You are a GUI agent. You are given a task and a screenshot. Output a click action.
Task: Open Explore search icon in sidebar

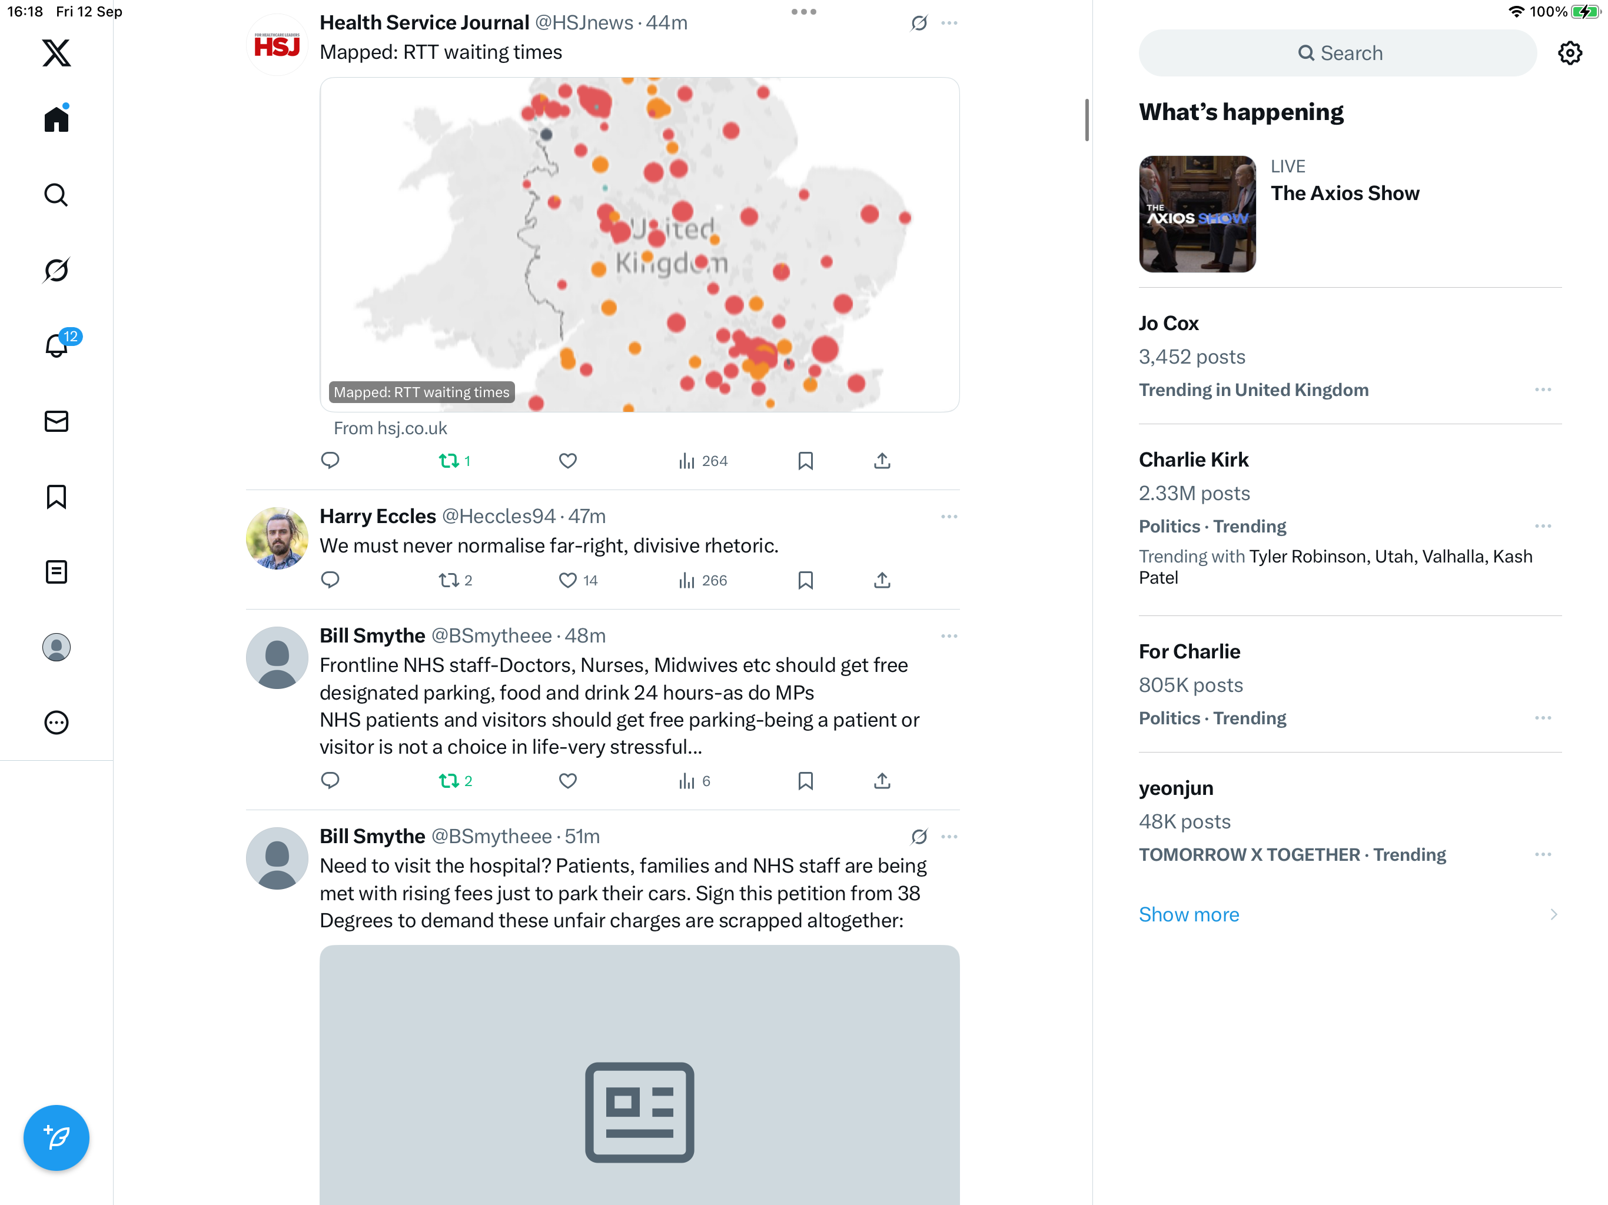56,195
